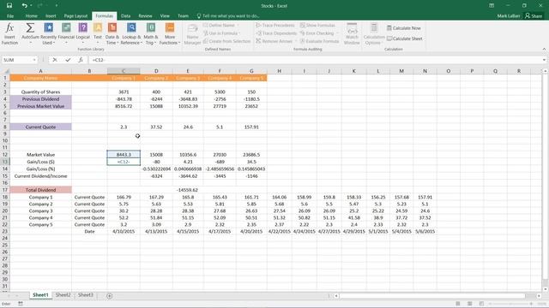Switch to the Team tab

pyautogui.click(x=183, y=16)
